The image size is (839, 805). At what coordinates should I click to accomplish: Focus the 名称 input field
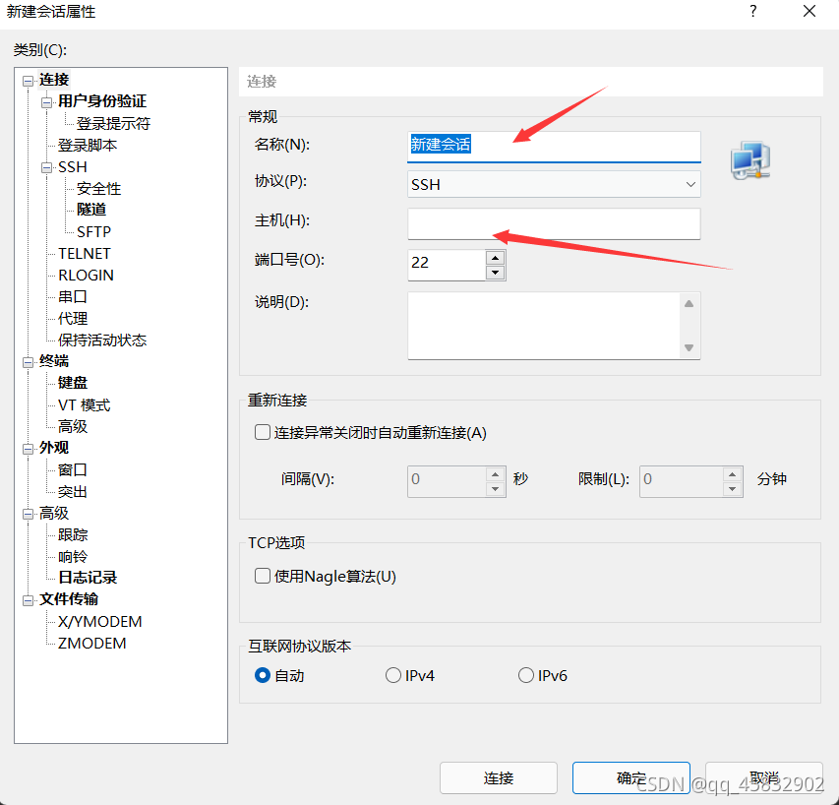(554, 146)
